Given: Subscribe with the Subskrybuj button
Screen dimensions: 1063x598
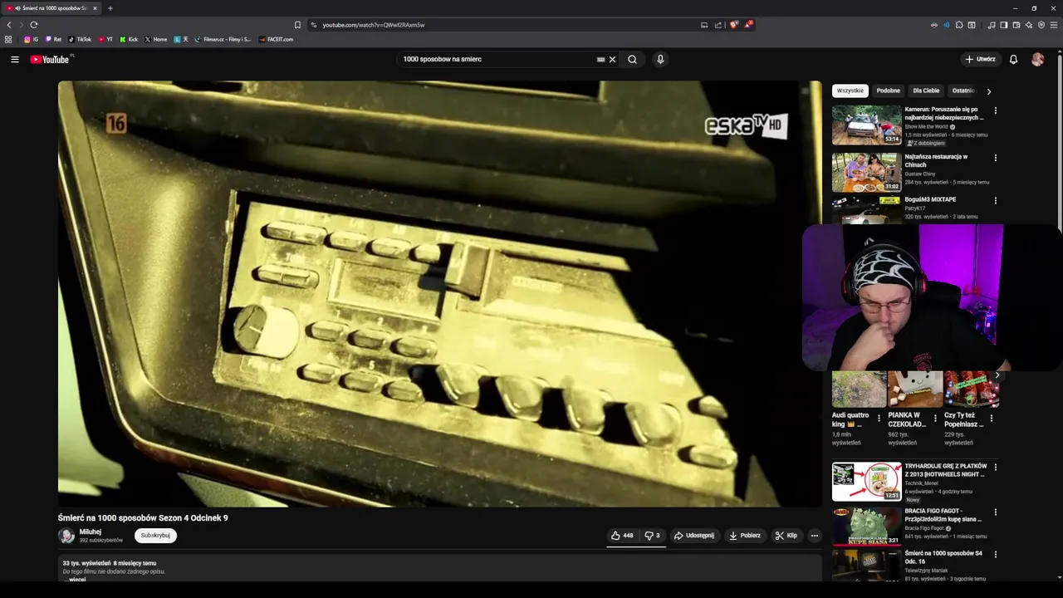Looking at the screenshot, I should coord(155,536).
